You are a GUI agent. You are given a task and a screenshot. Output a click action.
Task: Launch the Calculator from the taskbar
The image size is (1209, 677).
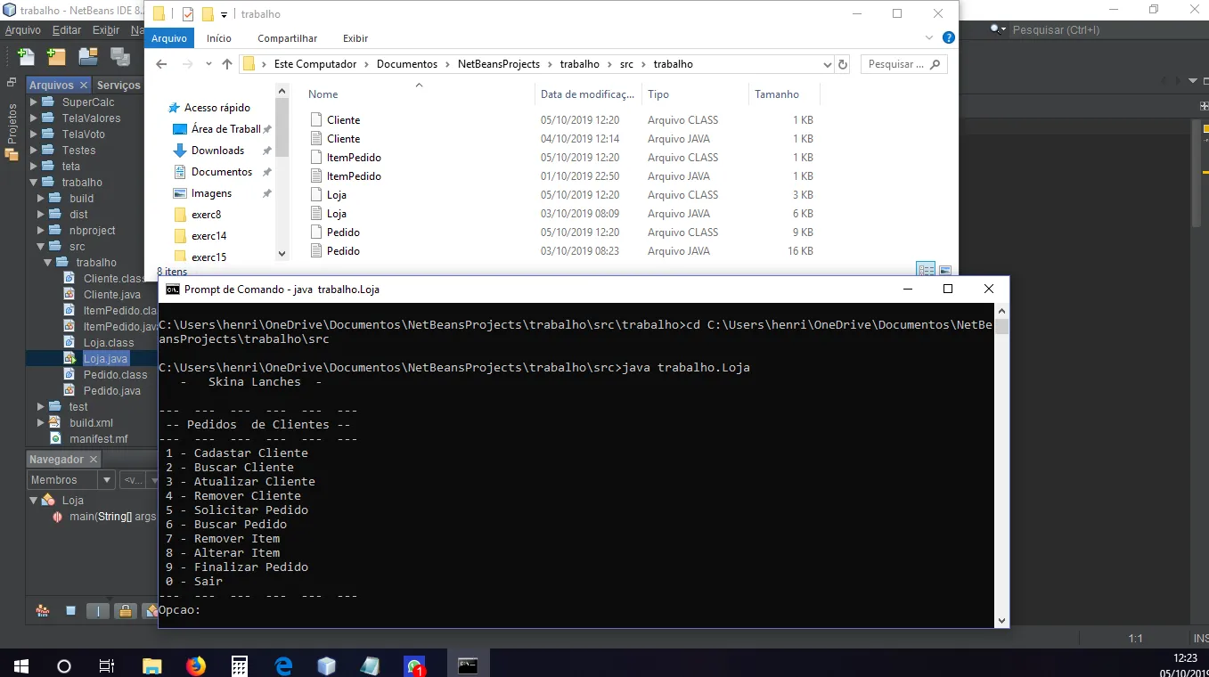click(x=240, y=665)
